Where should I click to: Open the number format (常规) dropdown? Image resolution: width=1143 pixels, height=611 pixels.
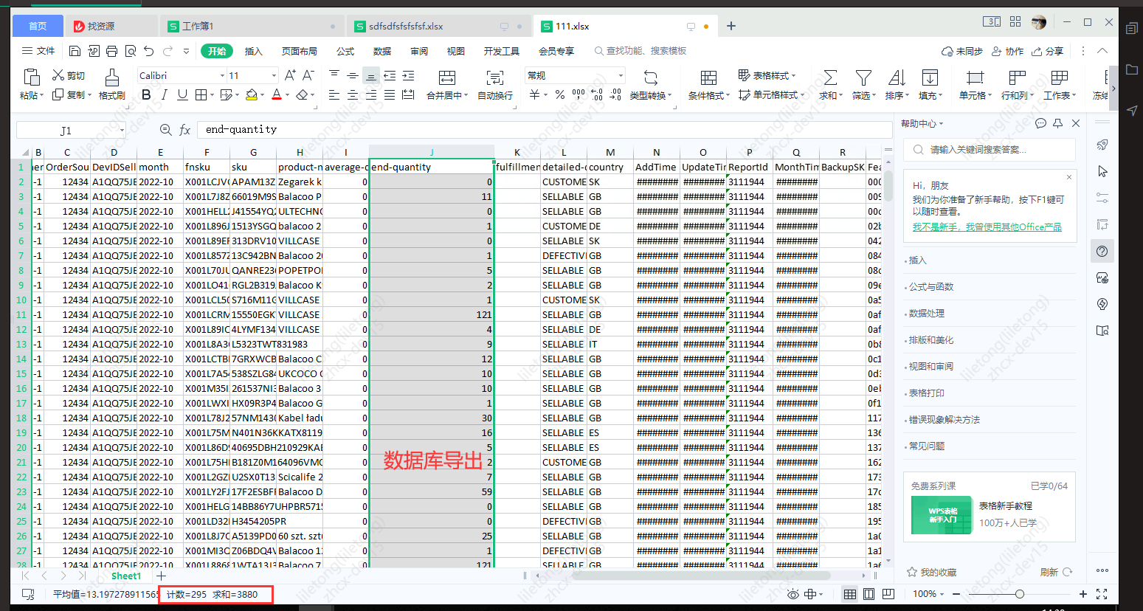coord(621,75)
